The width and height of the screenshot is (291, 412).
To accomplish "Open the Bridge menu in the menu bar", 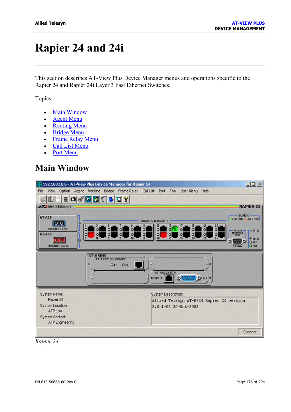I will tap(109, 191).
